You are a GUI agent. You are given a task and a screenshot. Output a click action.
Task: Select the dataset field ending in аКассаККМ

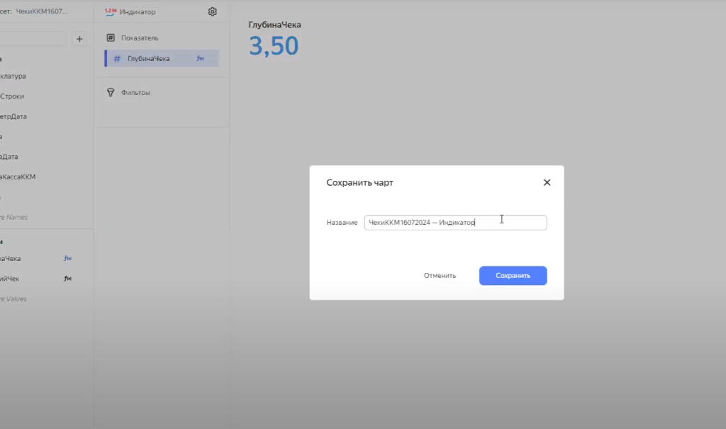pyautogui.click(x=18, y=177)
